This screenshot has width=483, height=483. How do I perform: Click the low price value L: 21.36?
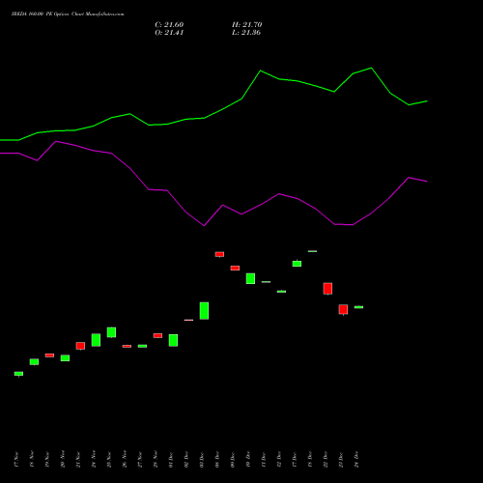tap(246, 33)
